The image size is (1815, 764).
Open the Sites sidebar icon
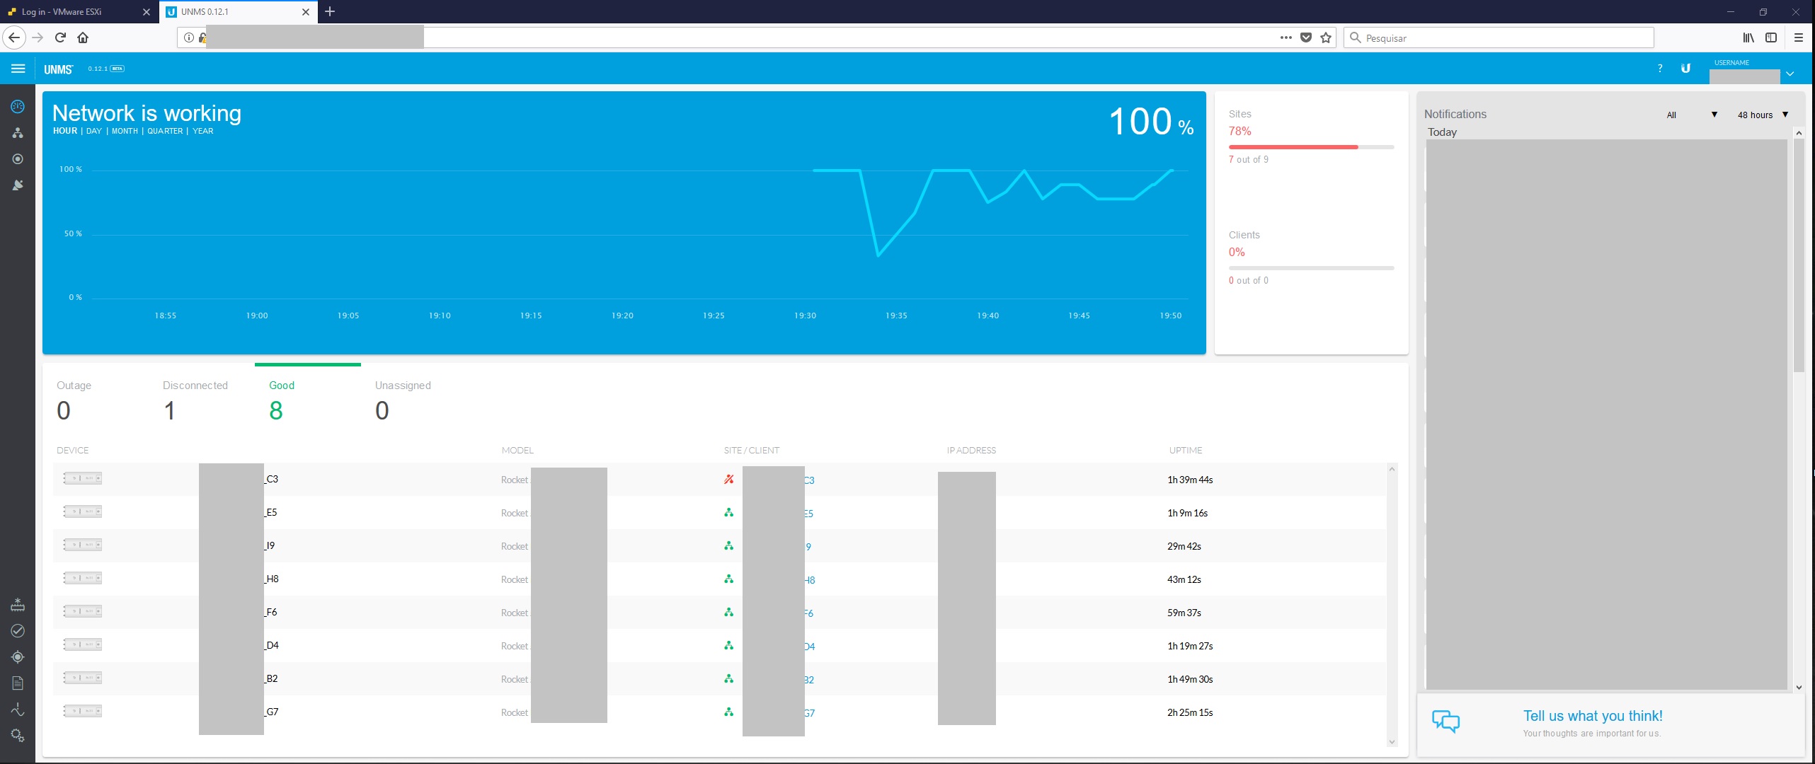click(x=18, y=133)
